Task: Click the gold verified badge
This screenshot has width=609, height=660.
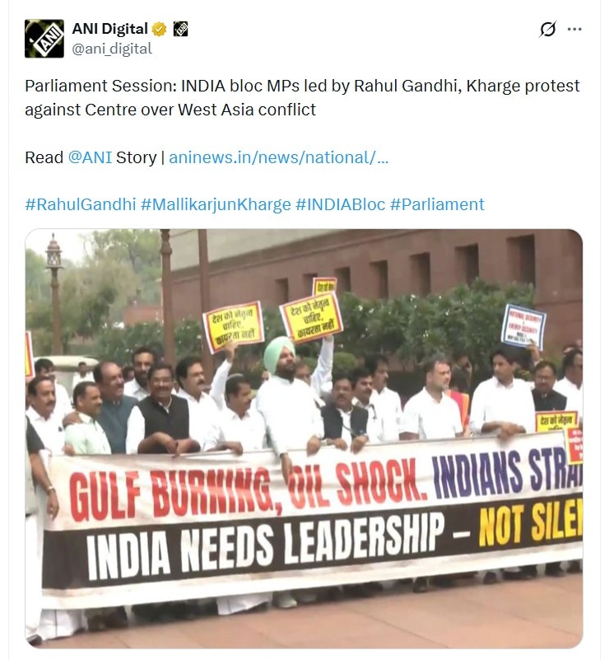Action: click(160, 29)
